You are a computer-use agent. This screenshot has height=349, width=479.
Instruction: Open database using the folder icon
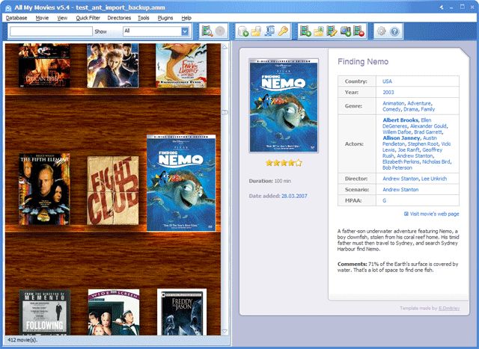coord(256,31)
